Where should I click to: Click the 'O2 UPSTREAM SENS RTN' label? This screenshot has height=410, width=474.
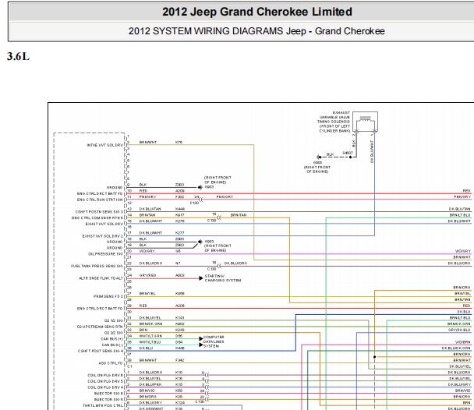100,327
